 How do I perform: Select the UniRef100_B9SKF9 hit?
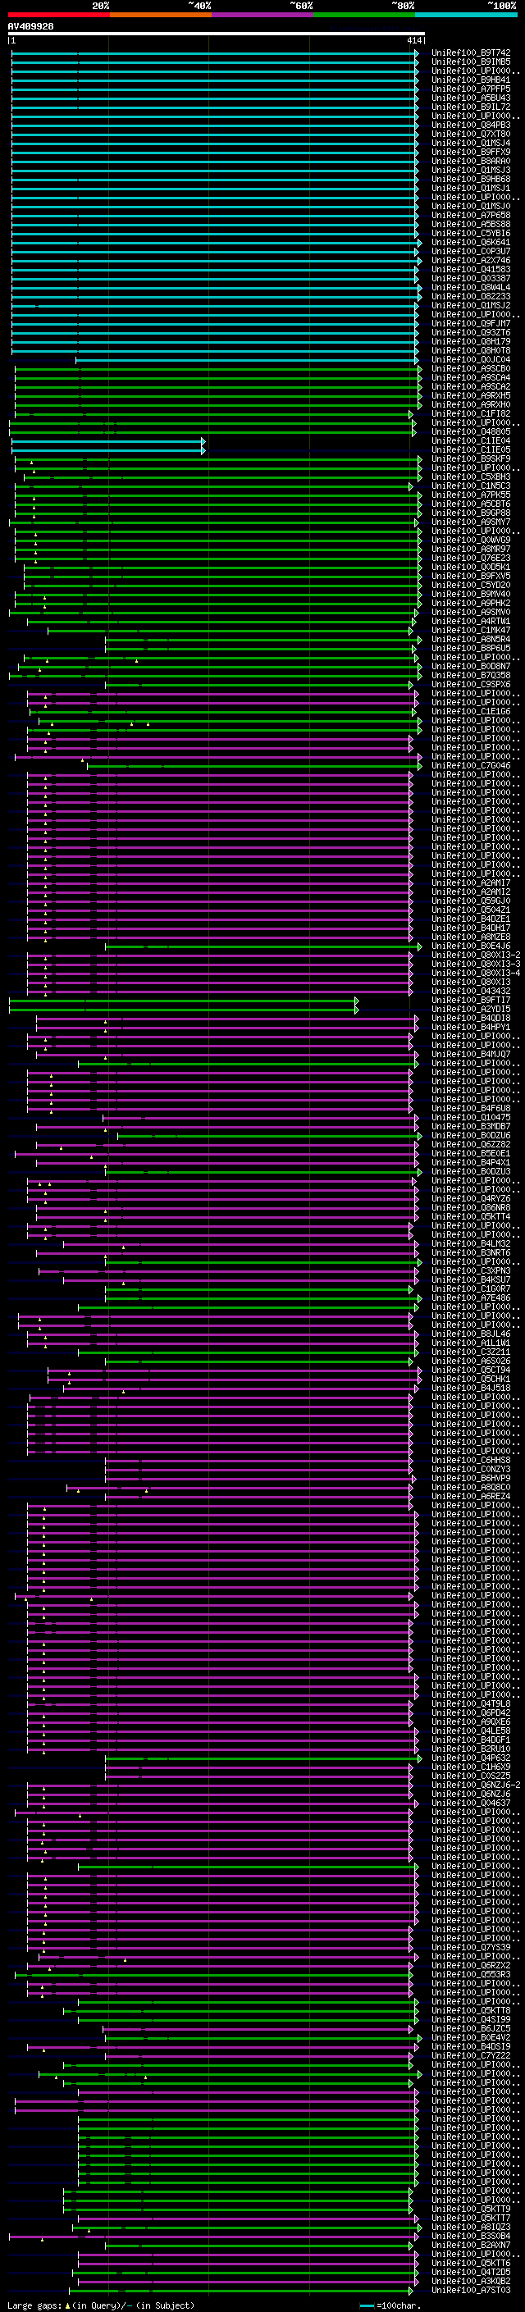471,458
